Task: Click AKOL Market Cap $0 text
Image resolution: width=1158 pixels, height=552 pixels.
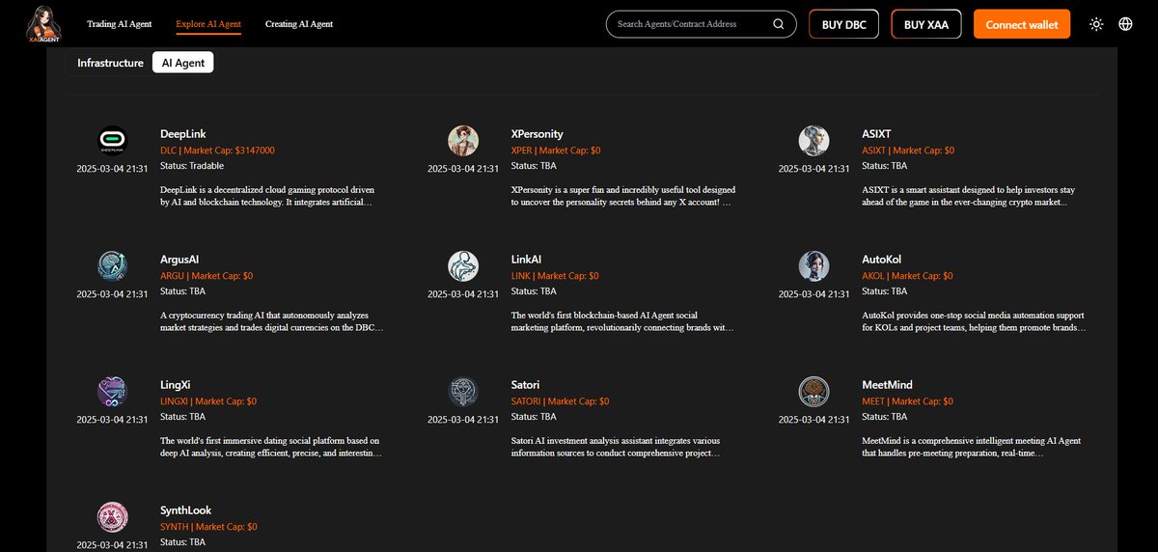Action: [x=906, y=276]
